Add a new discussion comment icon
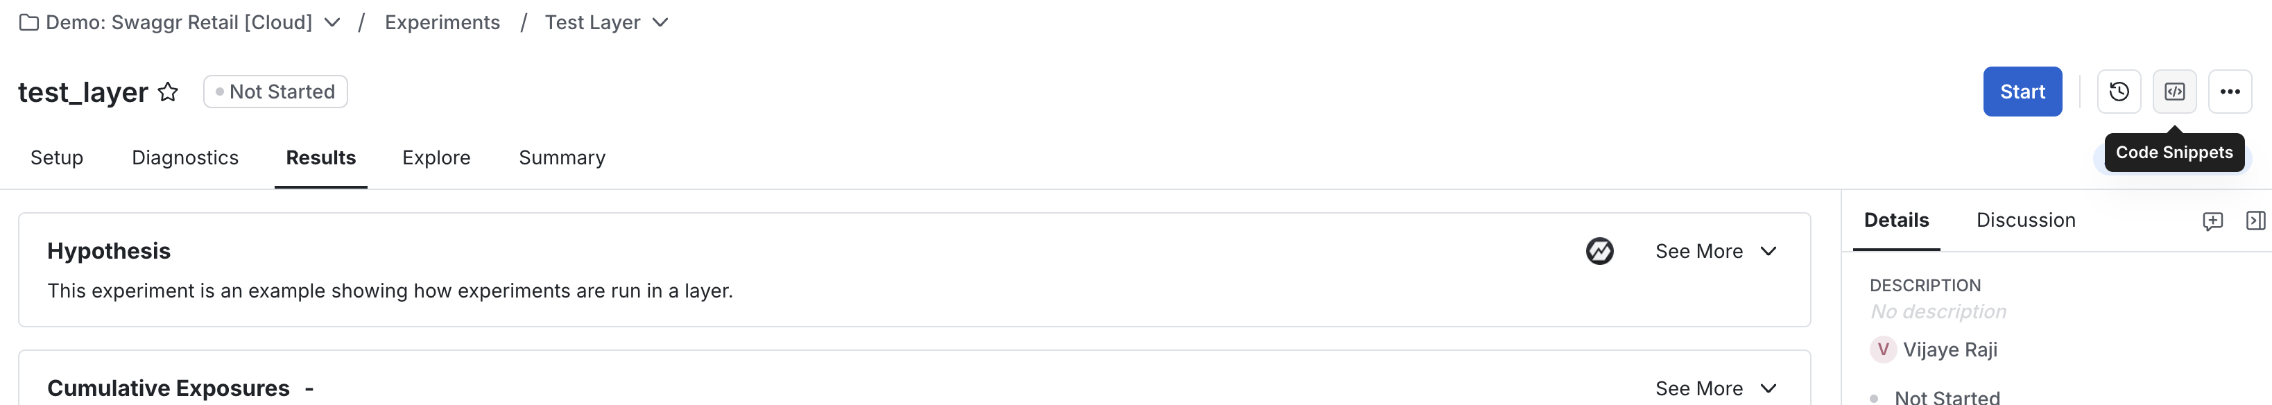2272x405 pixels. coord(2212,221)
